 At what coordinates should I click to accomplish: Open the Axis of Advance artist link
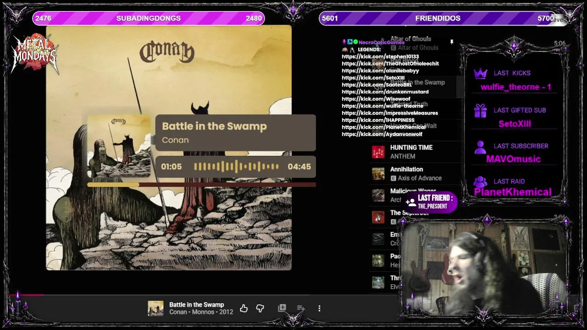pyautogui.click(x=420, y=178)
